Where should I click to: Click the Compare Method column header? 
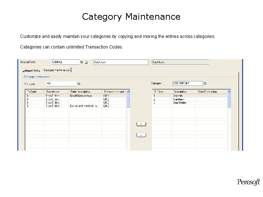pyautogui.click(x=114, y=92)
